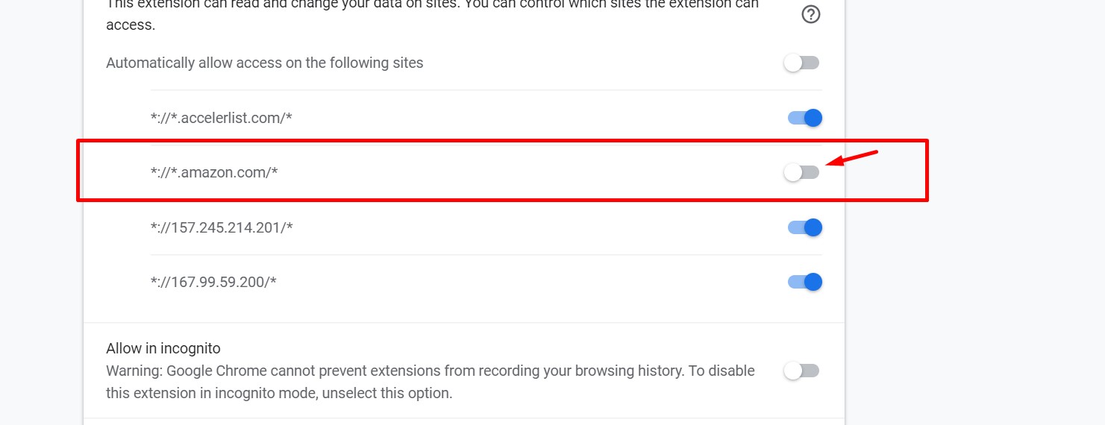Screen dimensions: 1105x425
Task: Click the 'Google Chrome' words in warning
Action: click(x=212, y=371)
